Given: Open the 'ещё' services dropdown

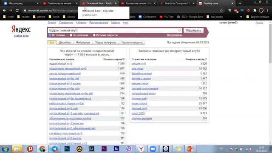Looking at the screenshot, I should (x=125, y=23).
